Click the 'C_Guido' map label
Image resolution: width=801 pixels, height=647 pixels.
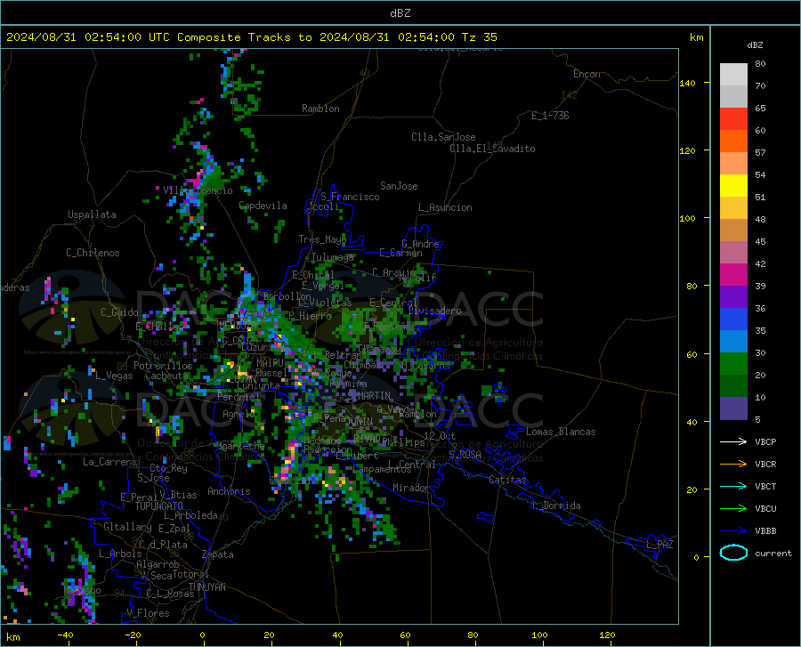pyautogui.click(x=119, y=312)
